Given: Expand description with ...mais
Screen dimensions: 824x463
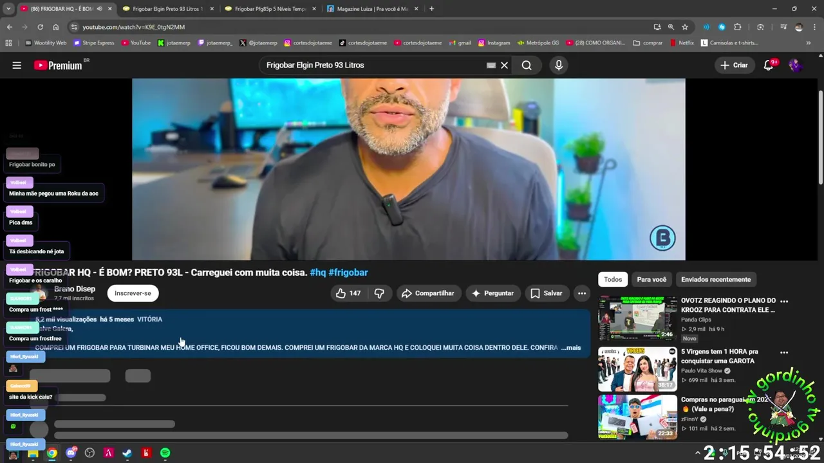Looking at the screenshot, I should coord(571,347).
